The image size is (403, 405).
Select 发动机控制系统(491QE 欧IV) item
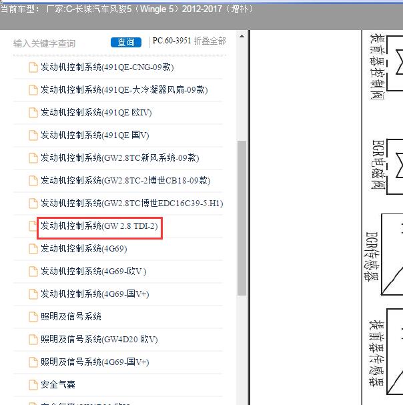tap(96, 112)
